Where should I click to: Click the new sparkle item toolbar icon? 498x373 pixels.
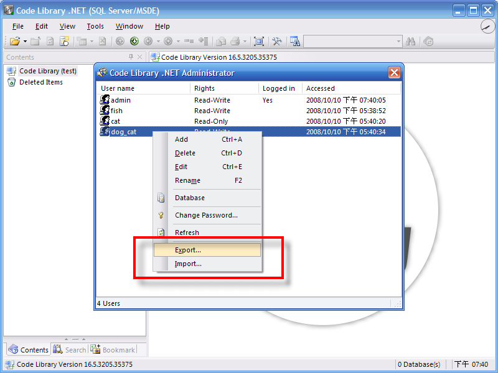[x=65, y=41]
